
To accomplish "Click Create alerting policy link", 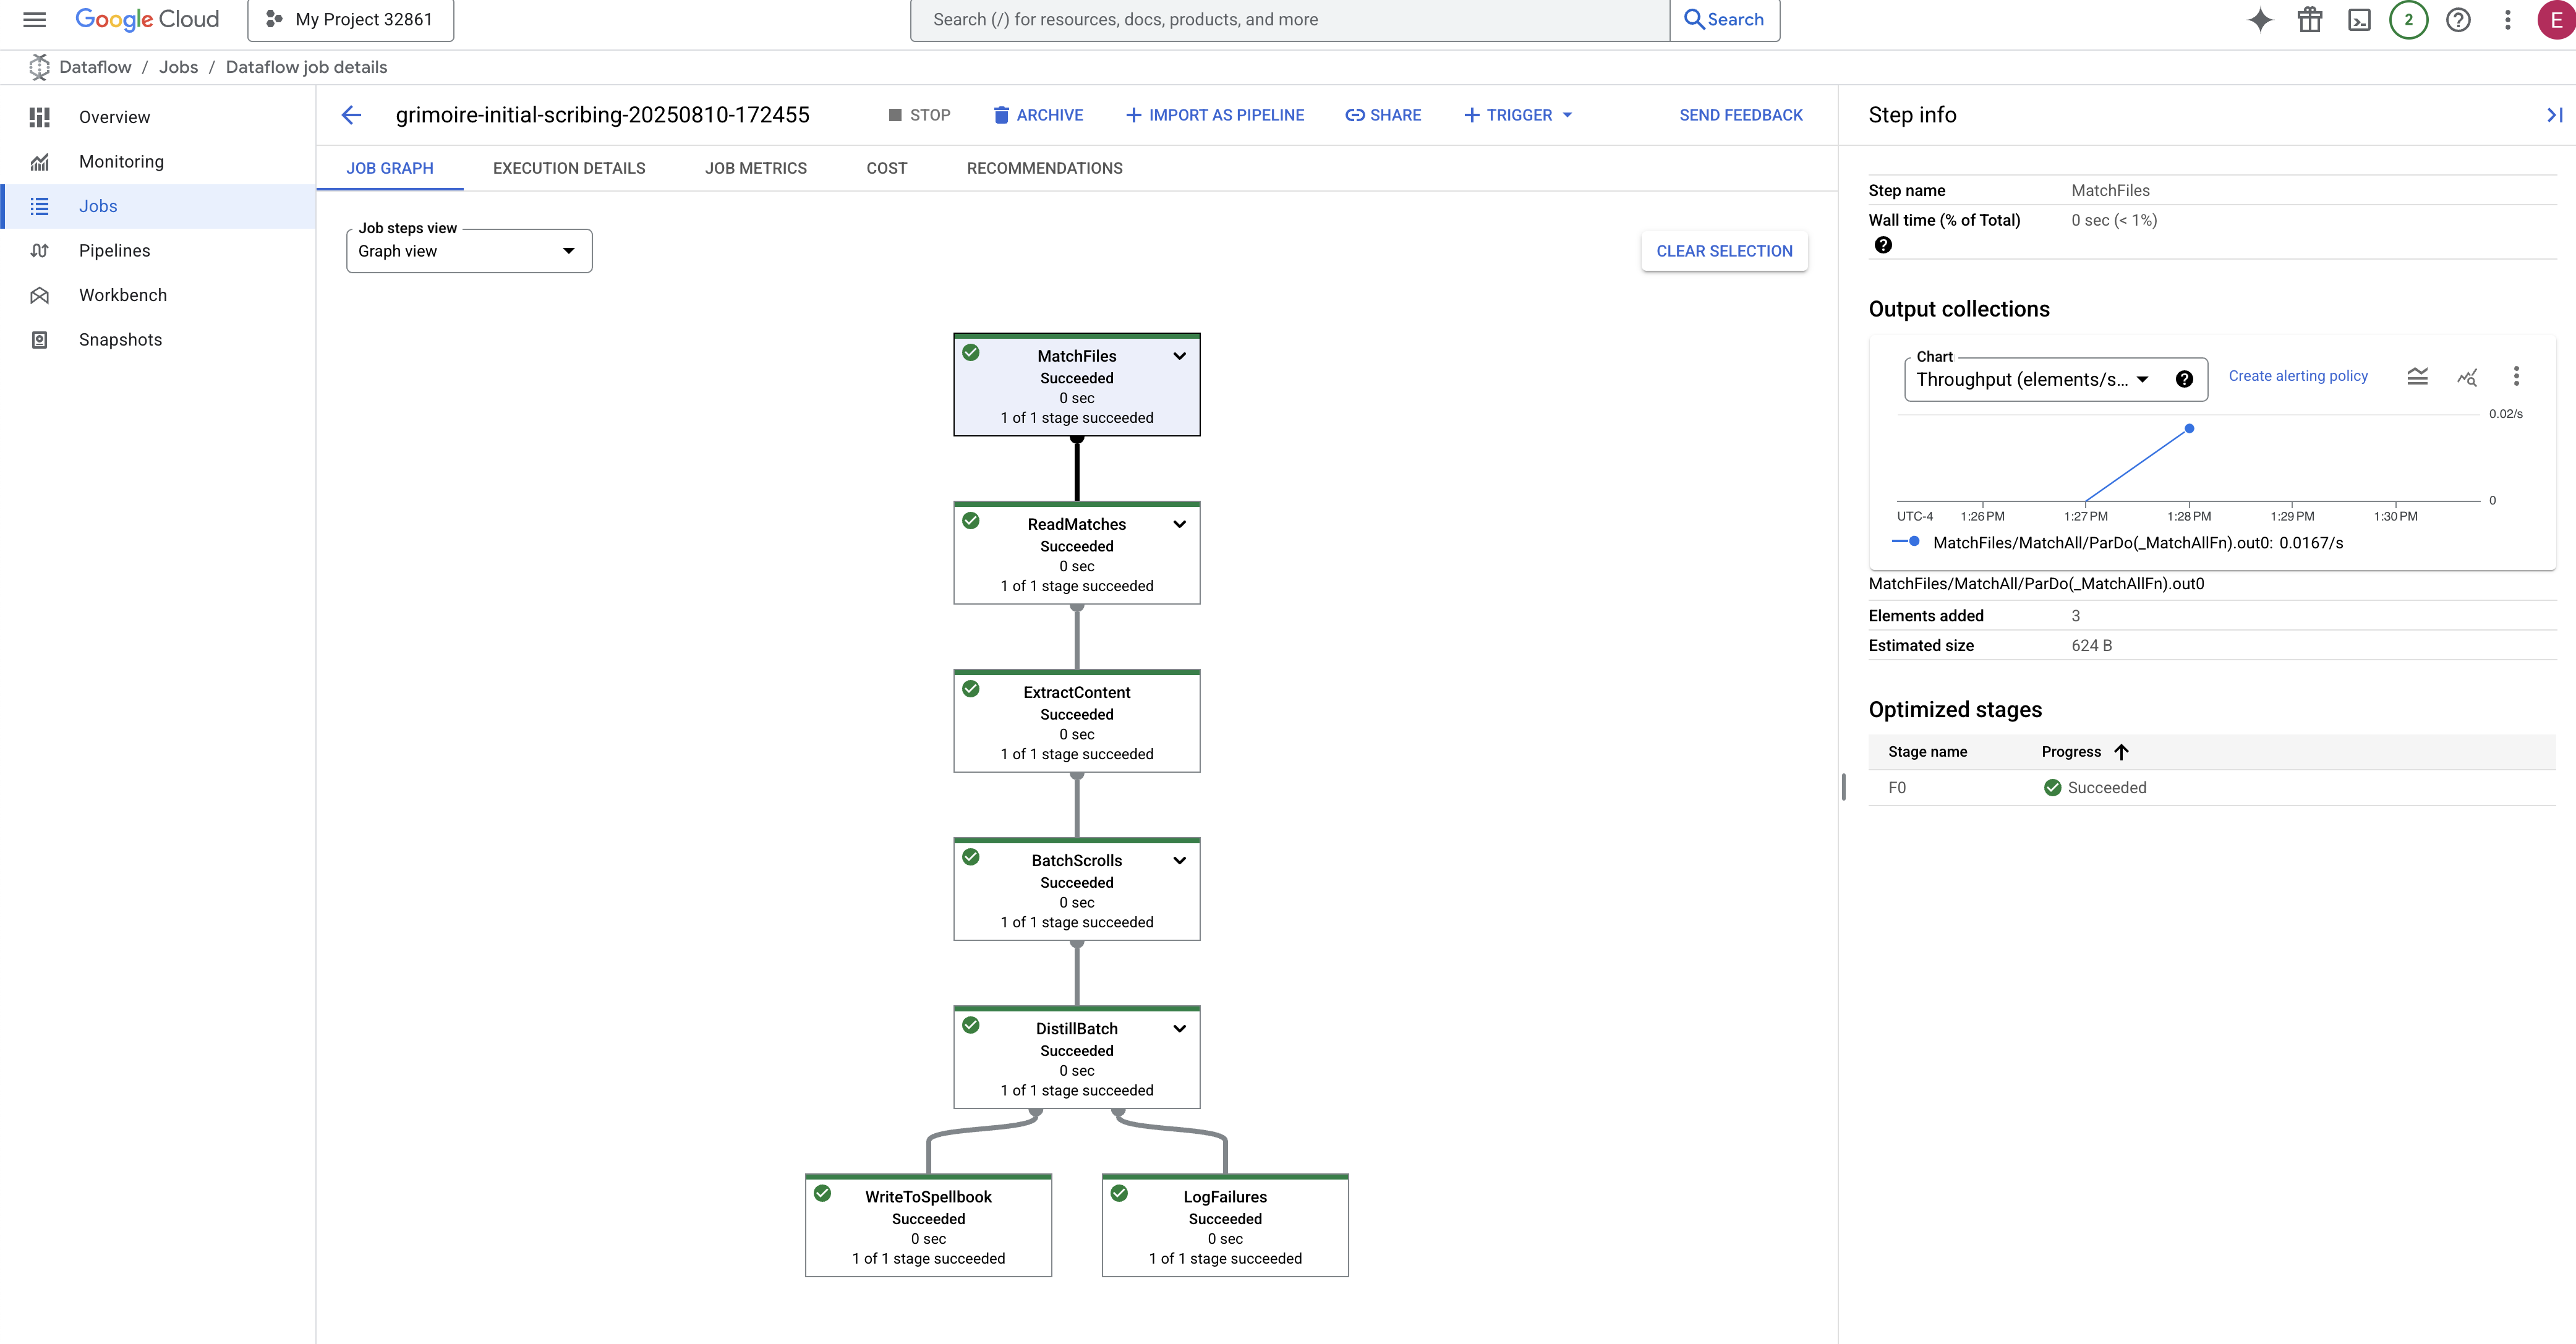I will pyautogui.click(x=2298, y=376).
